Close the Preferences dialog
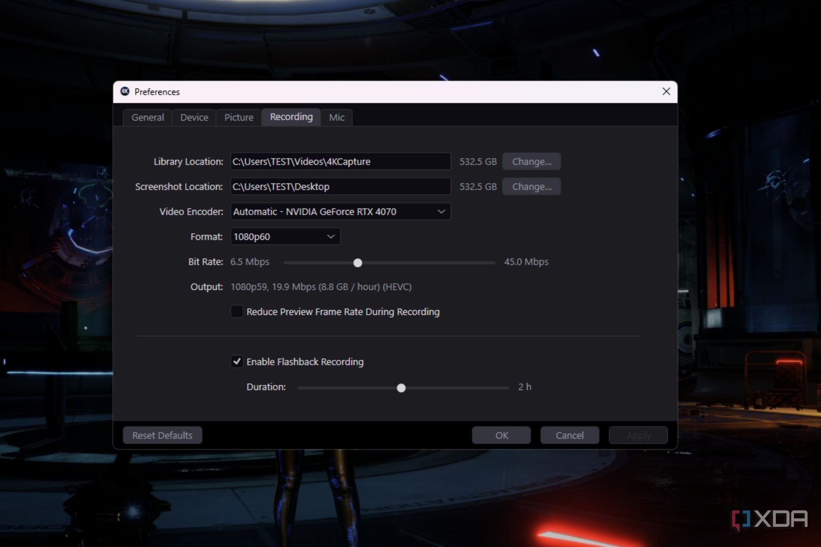 (666, 91)
